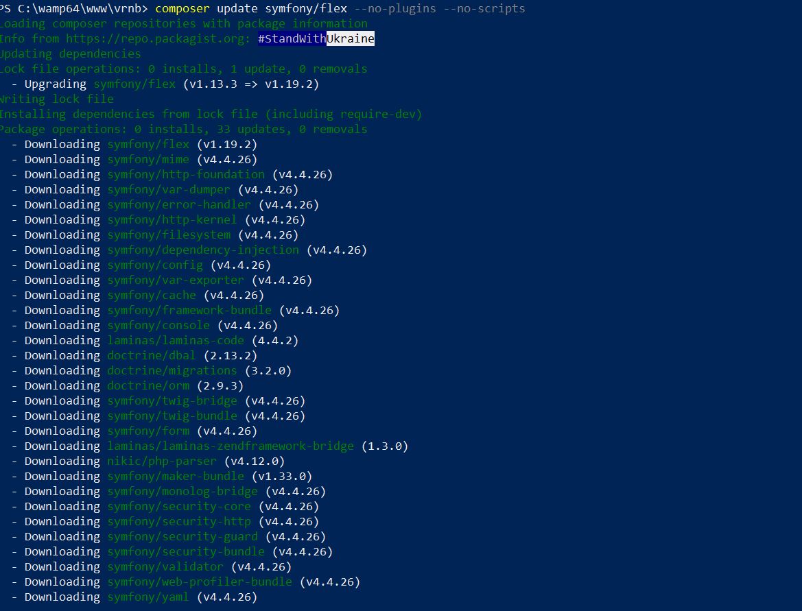Click the 'symfony/security-bundle' package name
Viewport: 802px width, 611px height.
click(186, 552)
